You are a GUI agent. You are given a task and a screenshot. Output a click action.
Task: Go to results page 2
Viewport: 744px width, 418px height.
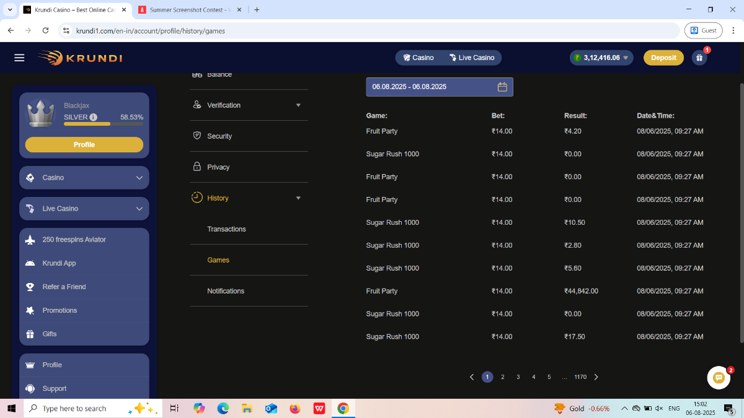(x=503, y=377)
